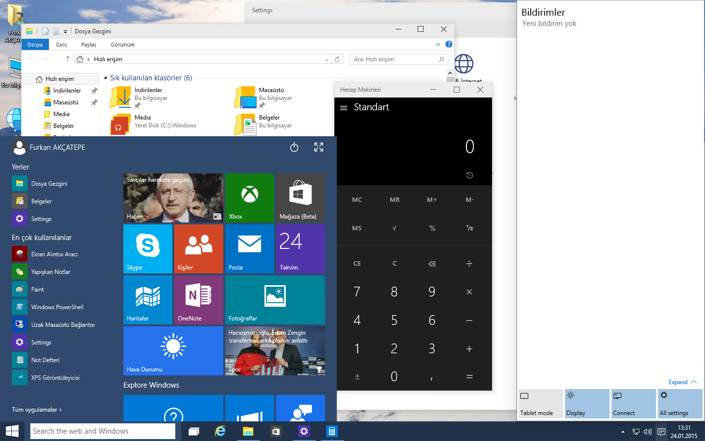Open the Posta mail tile
Viewport: 705px width, 441px height.
(x=250, y=249)
